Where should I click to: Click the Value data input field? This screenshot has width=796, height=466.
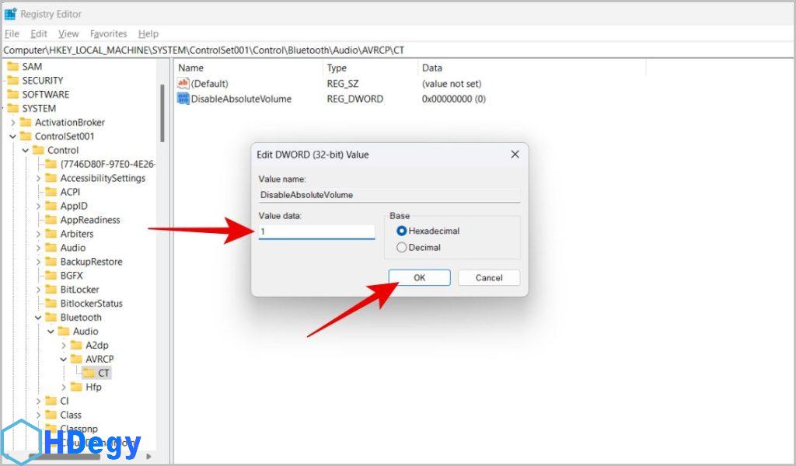[x=317, y=231]
